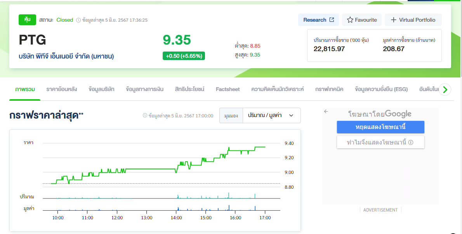The image size is (462, 234).
Task: Click the ADVERTISEMENT label under the ad
Action: coord(380,210)
